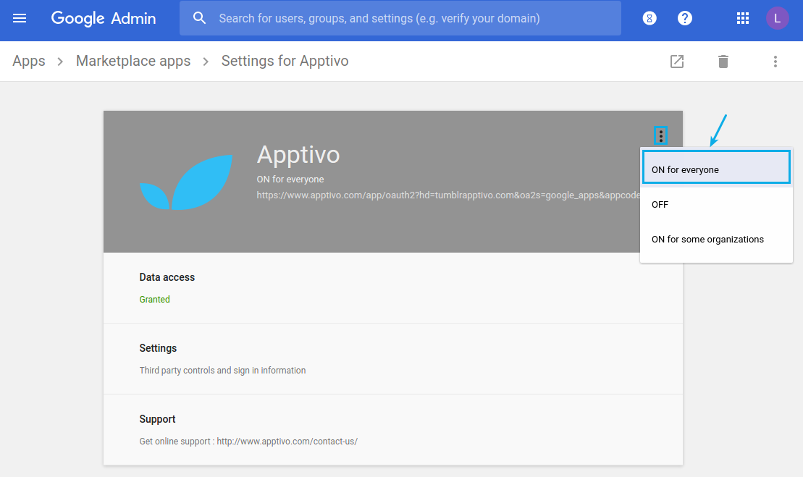Open Apptivo in a new window icon
Image resolution: width=803 pixels, height=477 pixels.
tap(676, 62)
